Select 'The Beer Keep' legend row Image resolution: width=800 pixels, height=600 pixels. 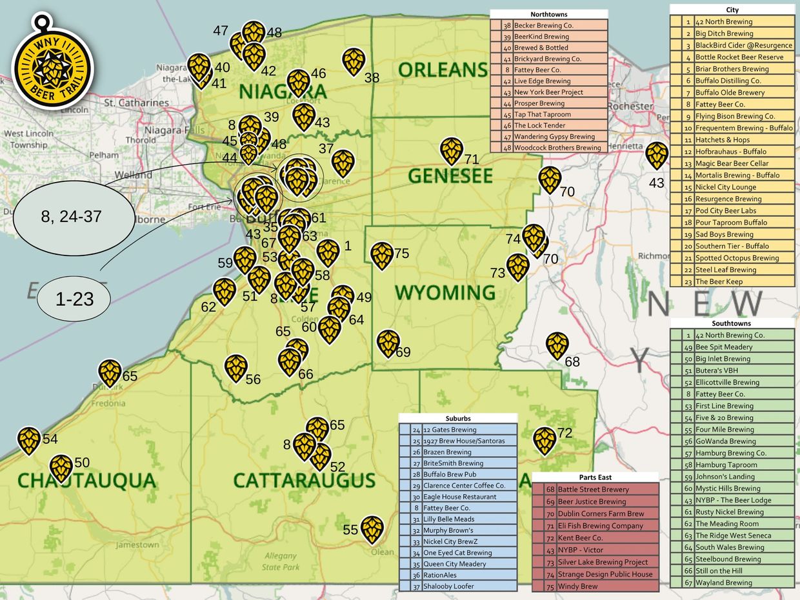[732, 281]
